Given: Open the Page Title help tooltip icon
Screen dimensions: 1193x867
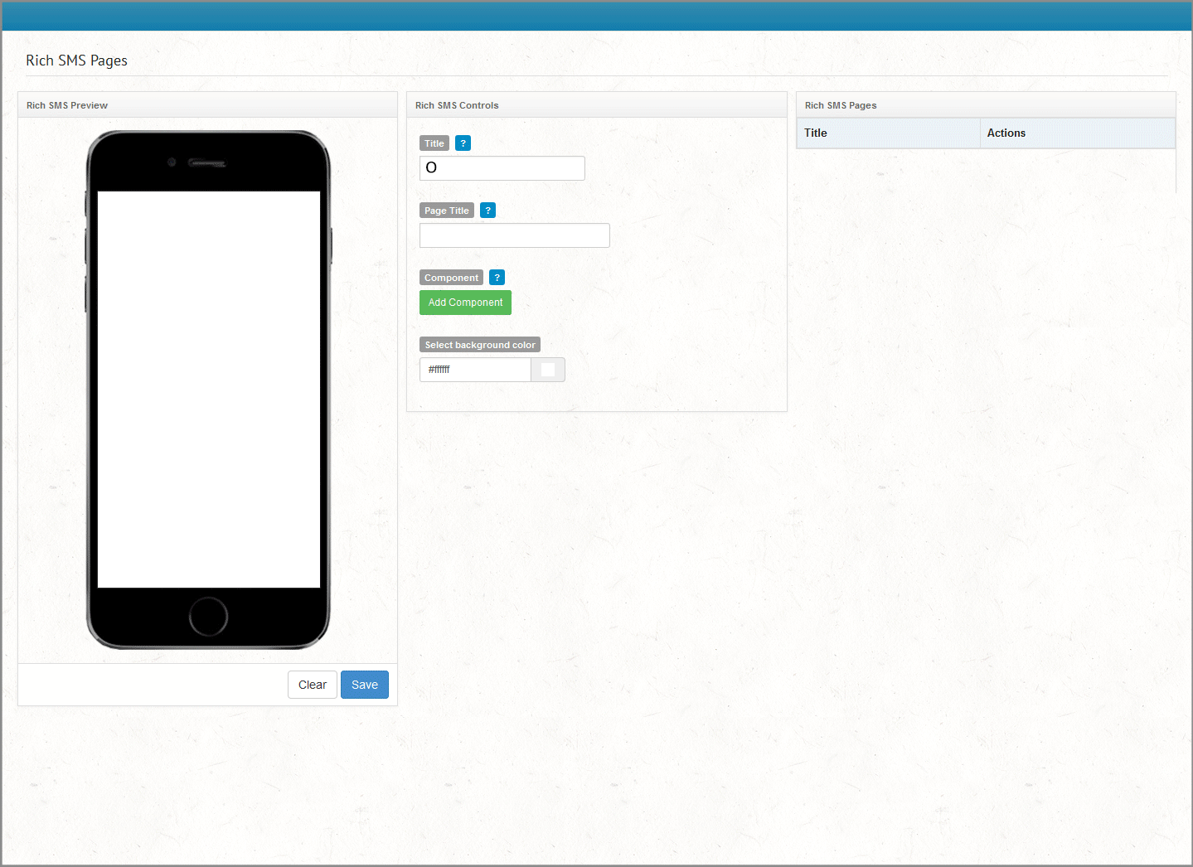Looking at the screenshot, I should 488,211.
